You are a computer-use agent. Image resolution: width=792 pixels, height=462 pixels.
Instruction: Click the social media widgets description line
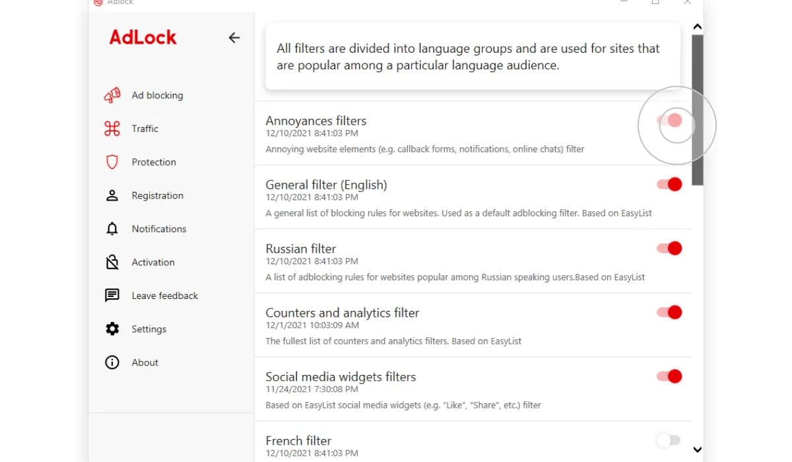403,405
